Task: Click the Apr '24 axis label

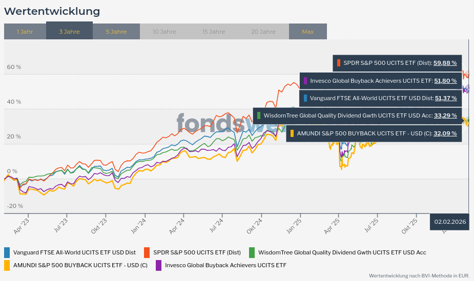Action: 177,226
